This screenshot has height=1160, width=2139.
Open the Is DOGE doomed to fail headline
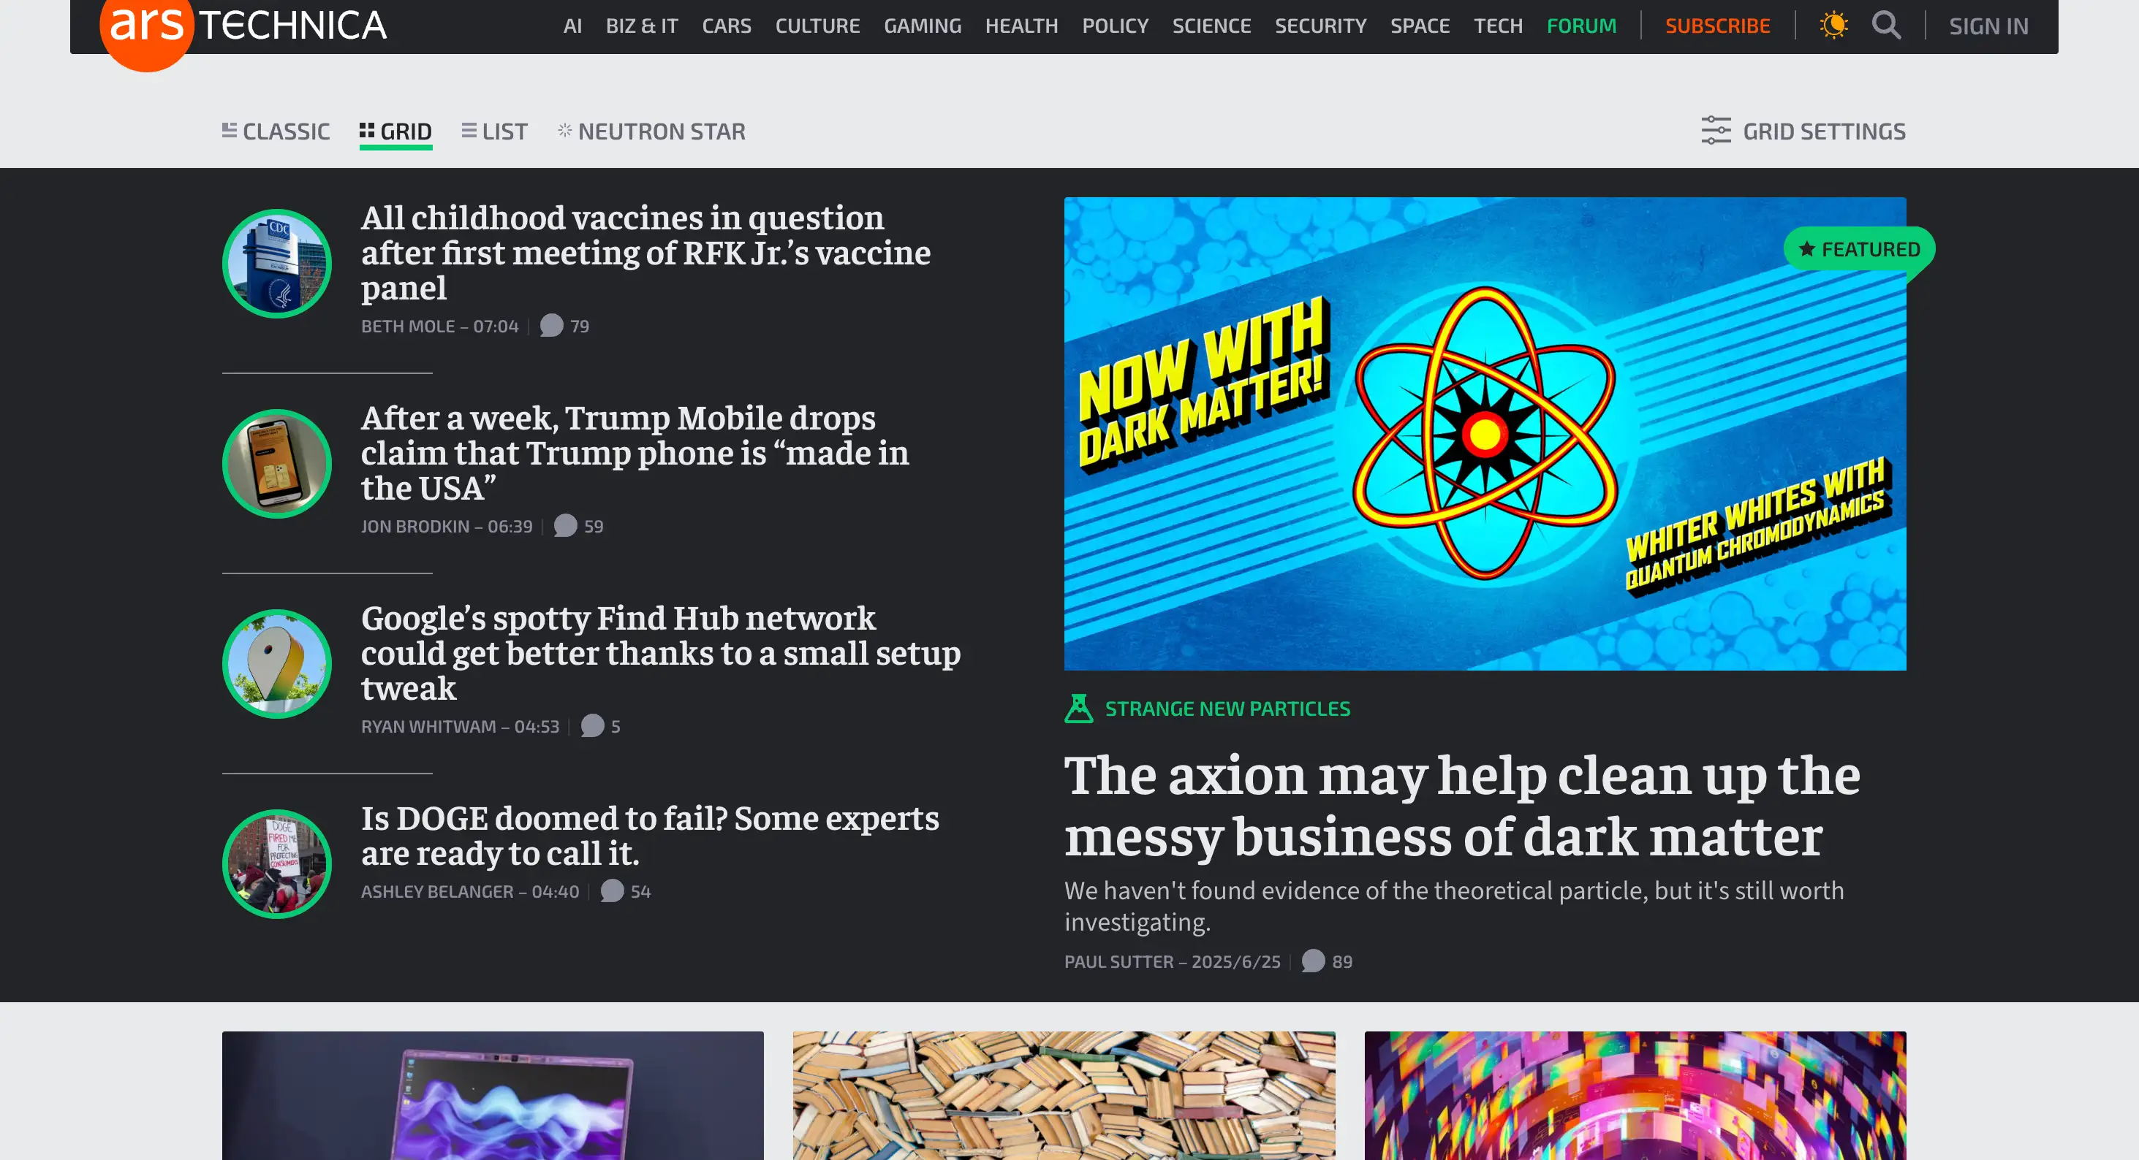tap(650, 835)
